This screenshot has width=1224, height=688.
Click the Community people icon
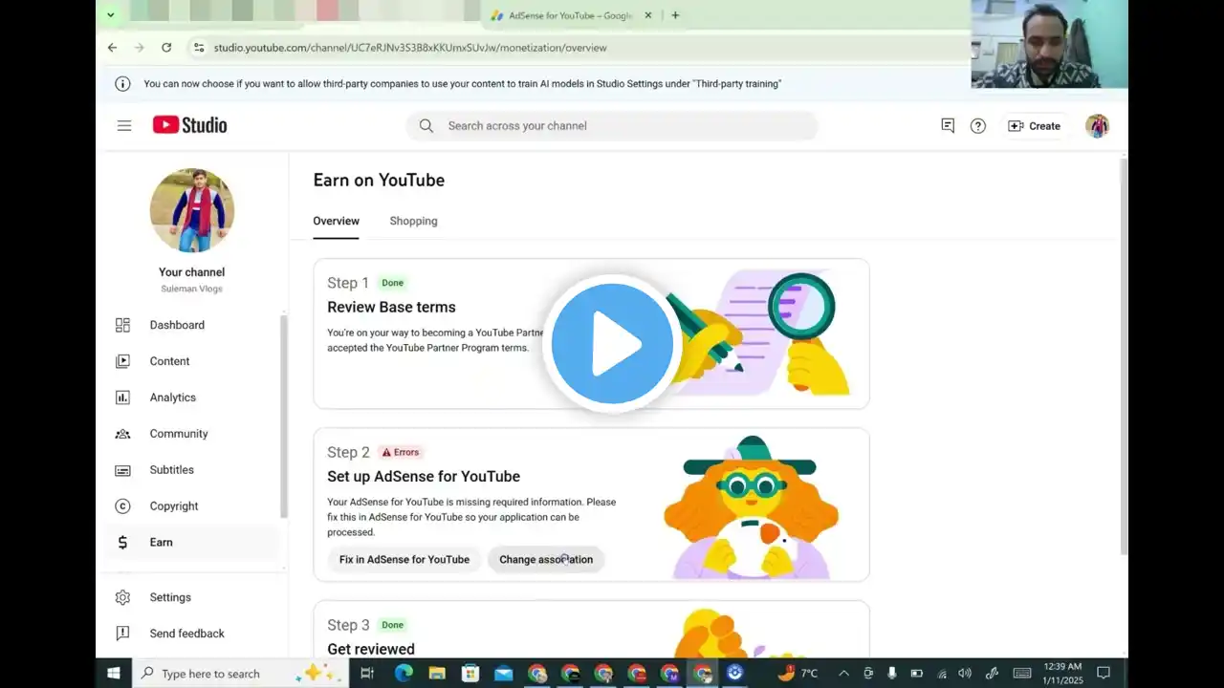pyautogui.click(x=122, y=434)
